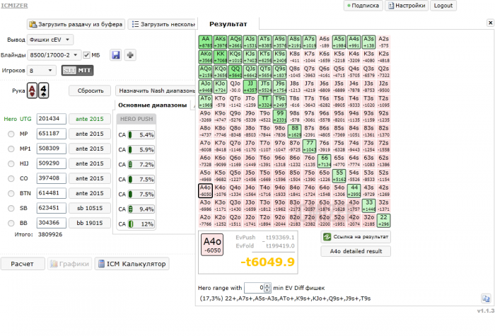Open the Результат tab

coord(228,24)
